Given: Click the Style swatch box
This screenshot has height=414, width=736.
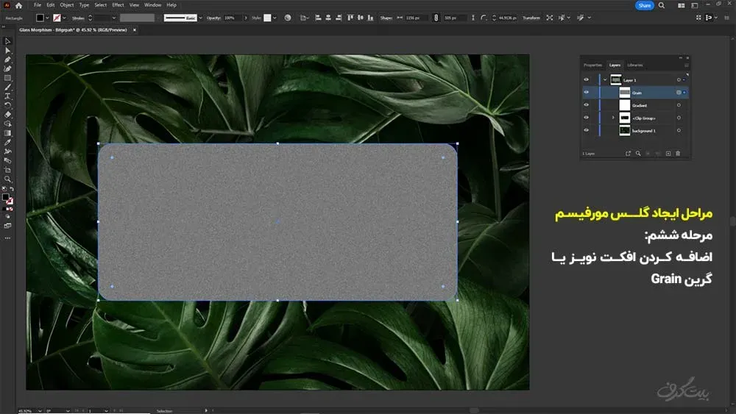Looking at the screenshot, I should click(x=268, y=18).
